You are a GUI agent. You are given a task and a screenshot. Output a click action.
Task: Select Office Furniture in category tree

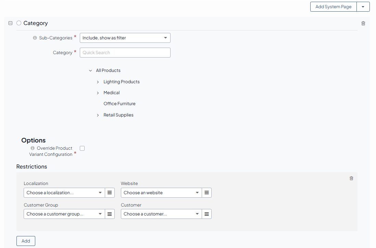click(x=120, y=104)
